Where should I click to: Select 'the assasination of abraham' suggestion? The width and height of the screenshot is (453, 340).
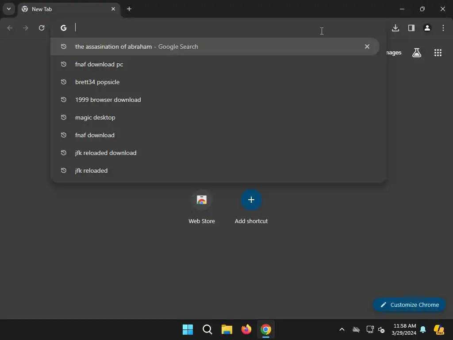tap(215, 46)
